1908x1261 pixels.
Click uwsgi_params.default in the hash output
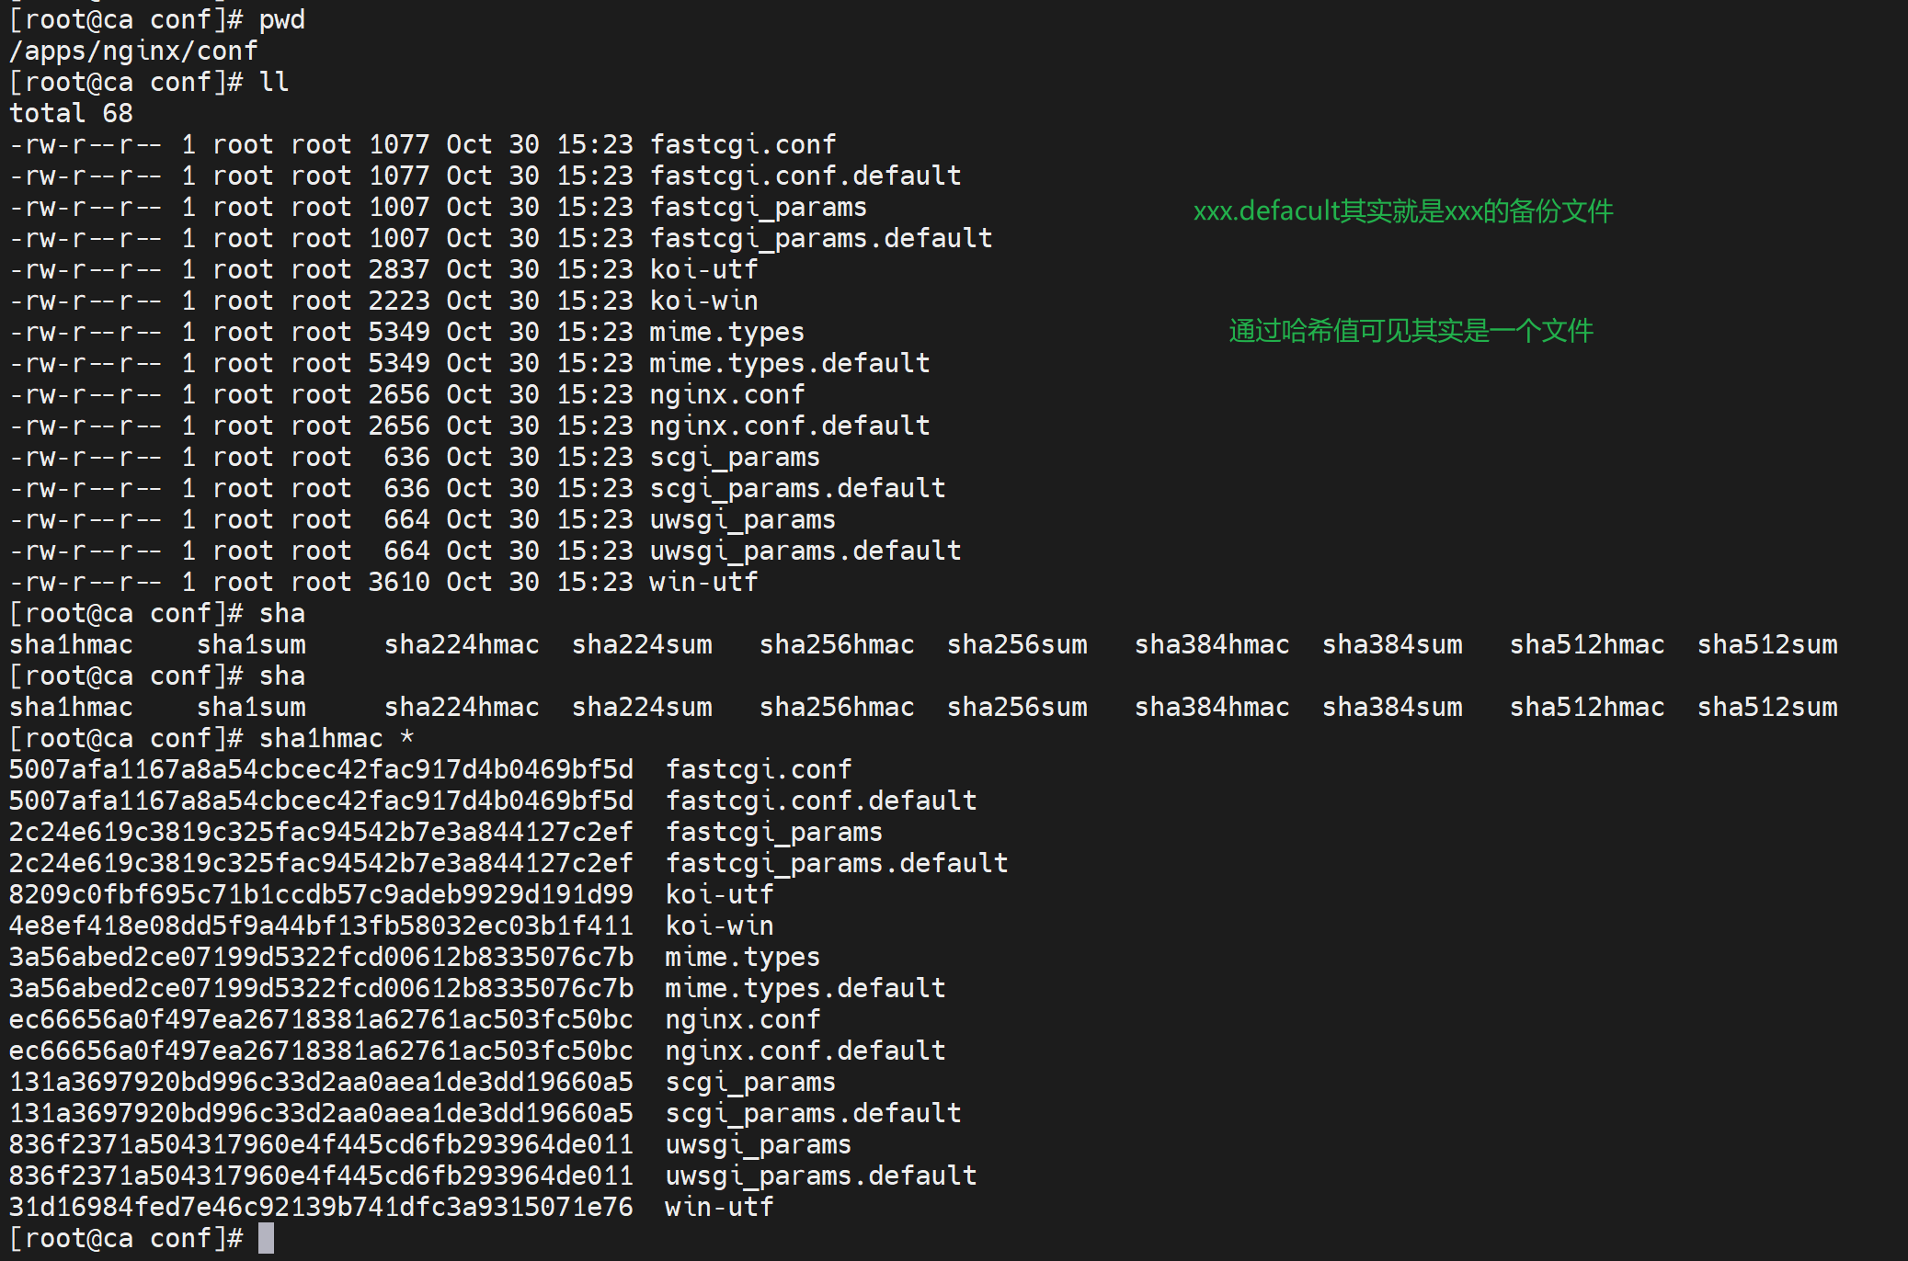[820, 1176]
